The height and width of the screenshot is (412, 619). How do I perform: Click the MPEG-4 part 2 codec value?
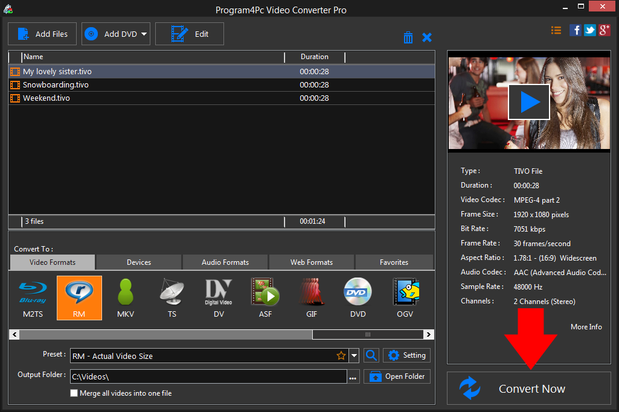(x=536, y=200)
